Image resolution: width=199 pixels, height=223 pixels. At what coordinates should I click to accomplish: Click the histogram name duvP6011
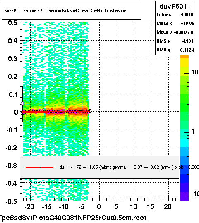pyautogui.click(x=175, y=6)
